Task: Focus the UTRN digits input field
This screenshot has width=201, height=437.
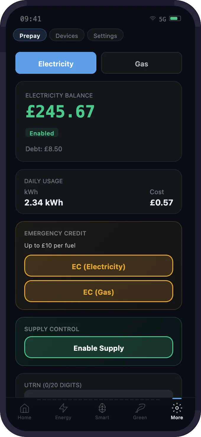Action: pyautogui.click(x=98, y=394)
